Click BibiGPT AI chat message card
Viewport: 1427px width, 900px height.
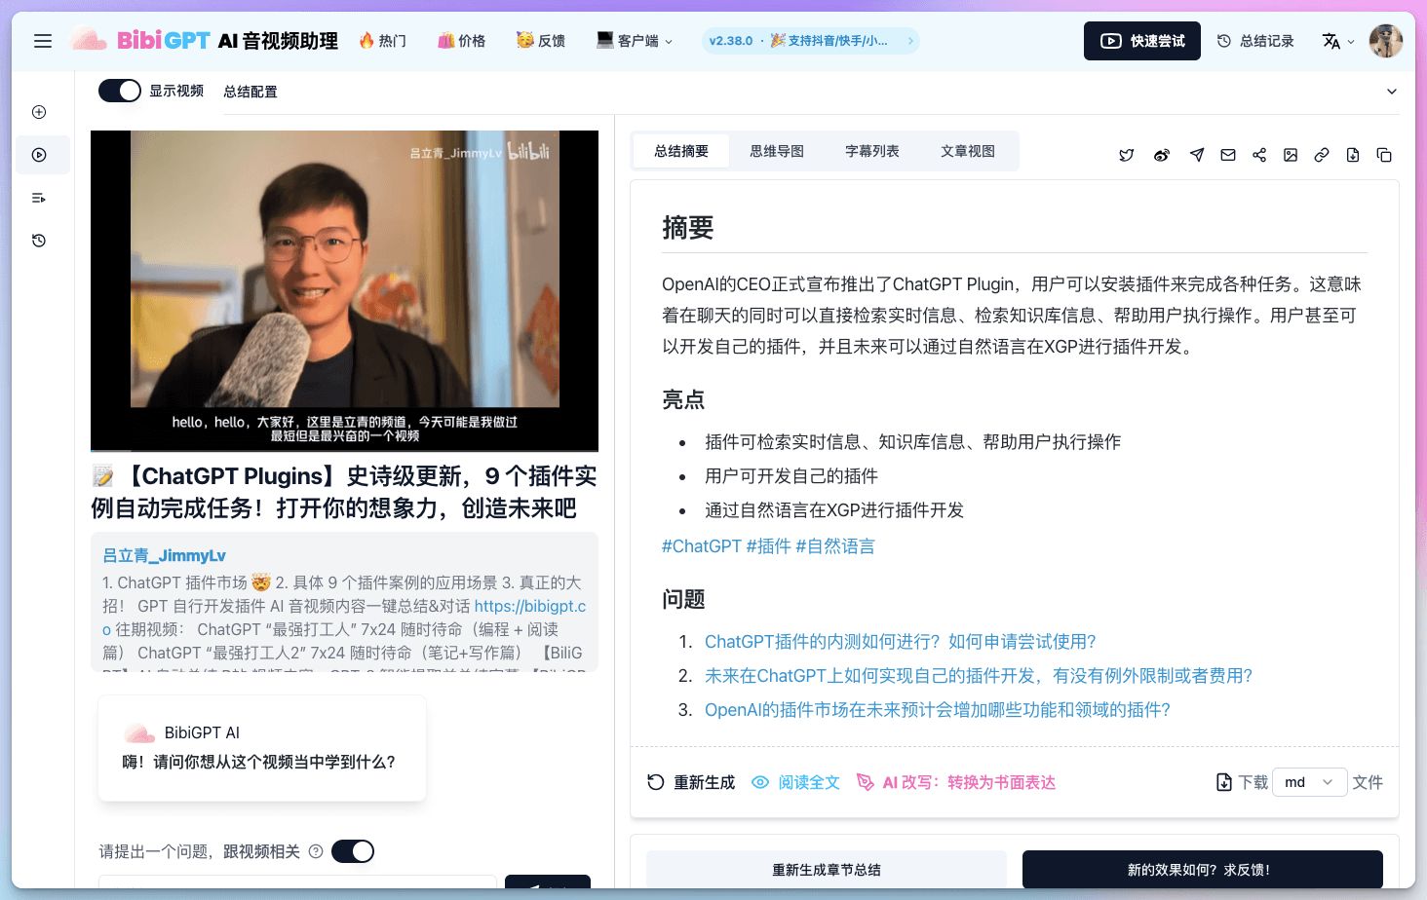(x=262, y=748)
